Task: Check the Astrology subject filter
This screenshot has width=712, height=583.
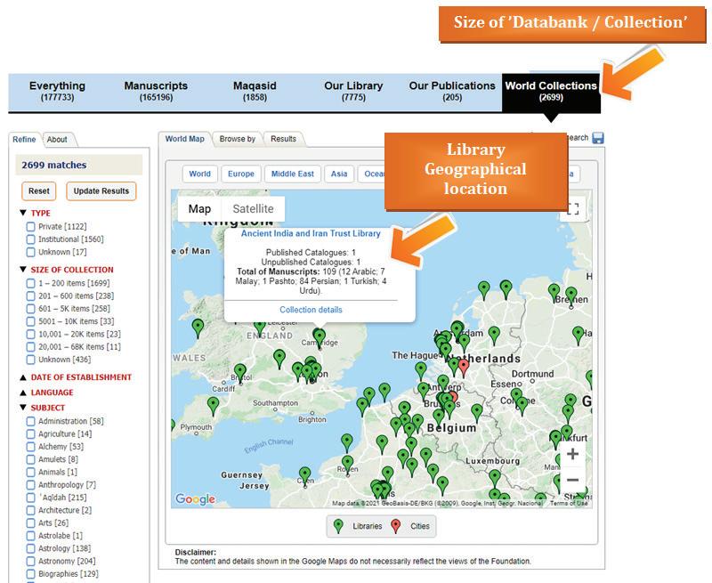Action: point(31,548)
